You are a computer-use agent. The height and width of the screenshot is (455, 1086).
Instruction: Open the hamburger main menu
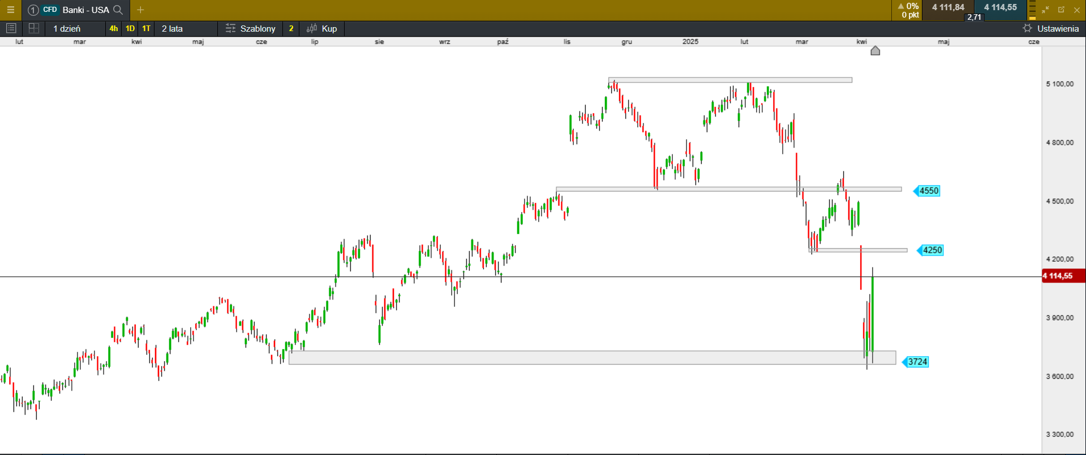10,10
